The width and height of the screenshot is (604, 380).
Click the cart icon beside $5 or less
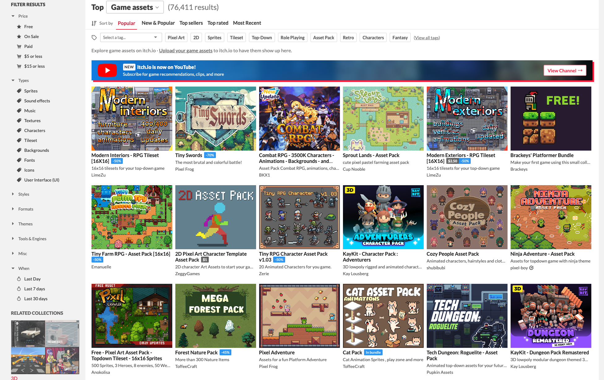pyautogui.click(x=19, y=56)
